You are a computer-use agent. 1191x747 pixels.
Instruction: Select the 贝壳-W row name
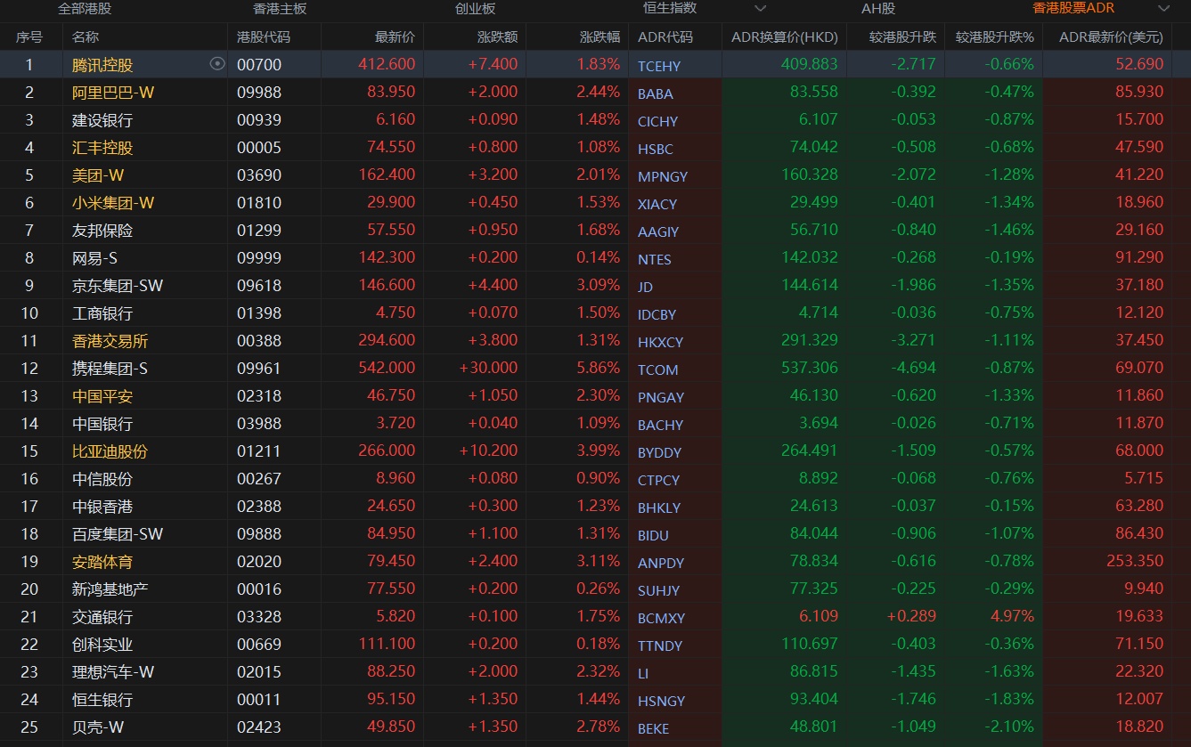pos(98,727)
